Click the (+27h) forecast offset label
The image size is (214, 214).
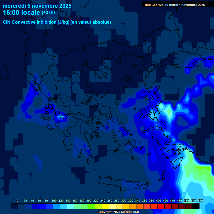[48, 13]
